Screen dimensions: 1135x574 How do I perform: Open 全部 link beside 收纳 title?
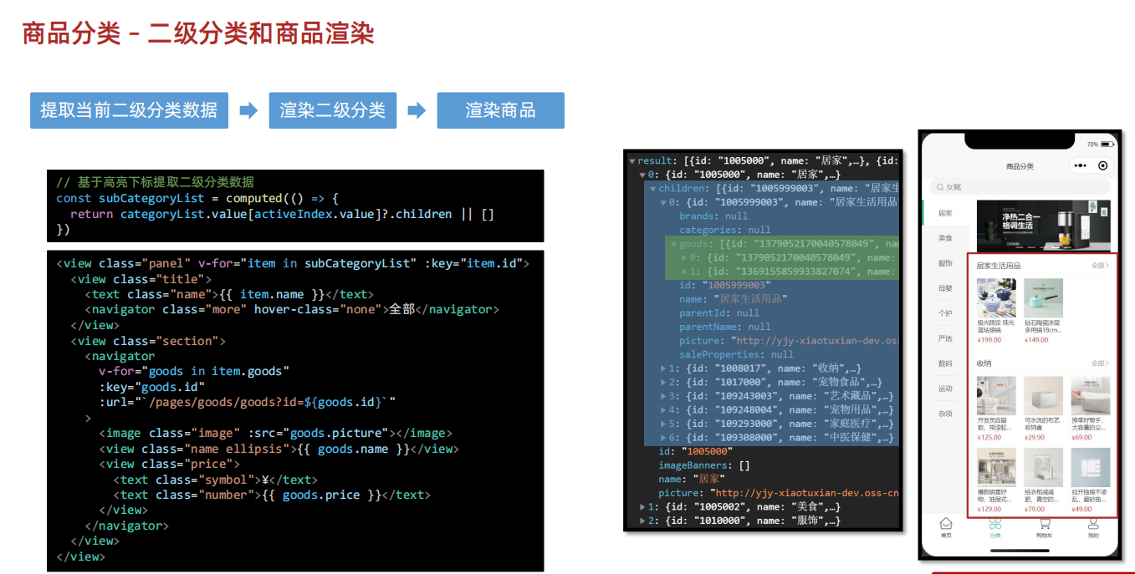[1100, 363]
